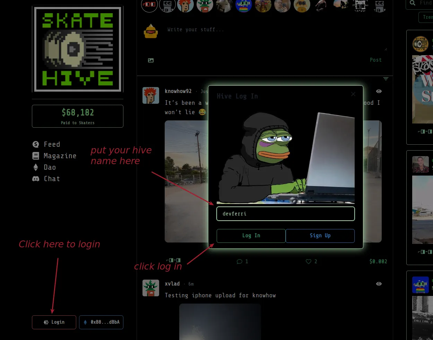
Task: Click the Skate Hive logo
Action: point(78,49)
